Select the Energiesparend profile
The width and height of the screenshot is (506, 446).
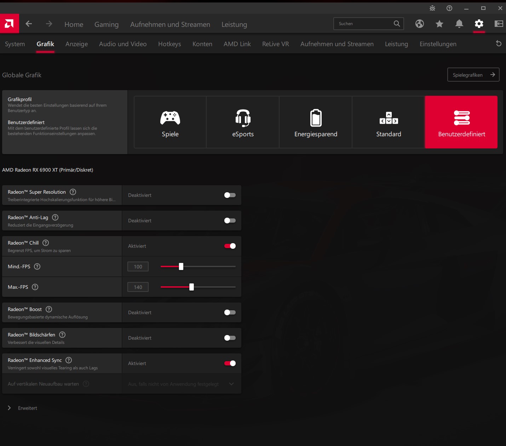click(x=316, y=122)
